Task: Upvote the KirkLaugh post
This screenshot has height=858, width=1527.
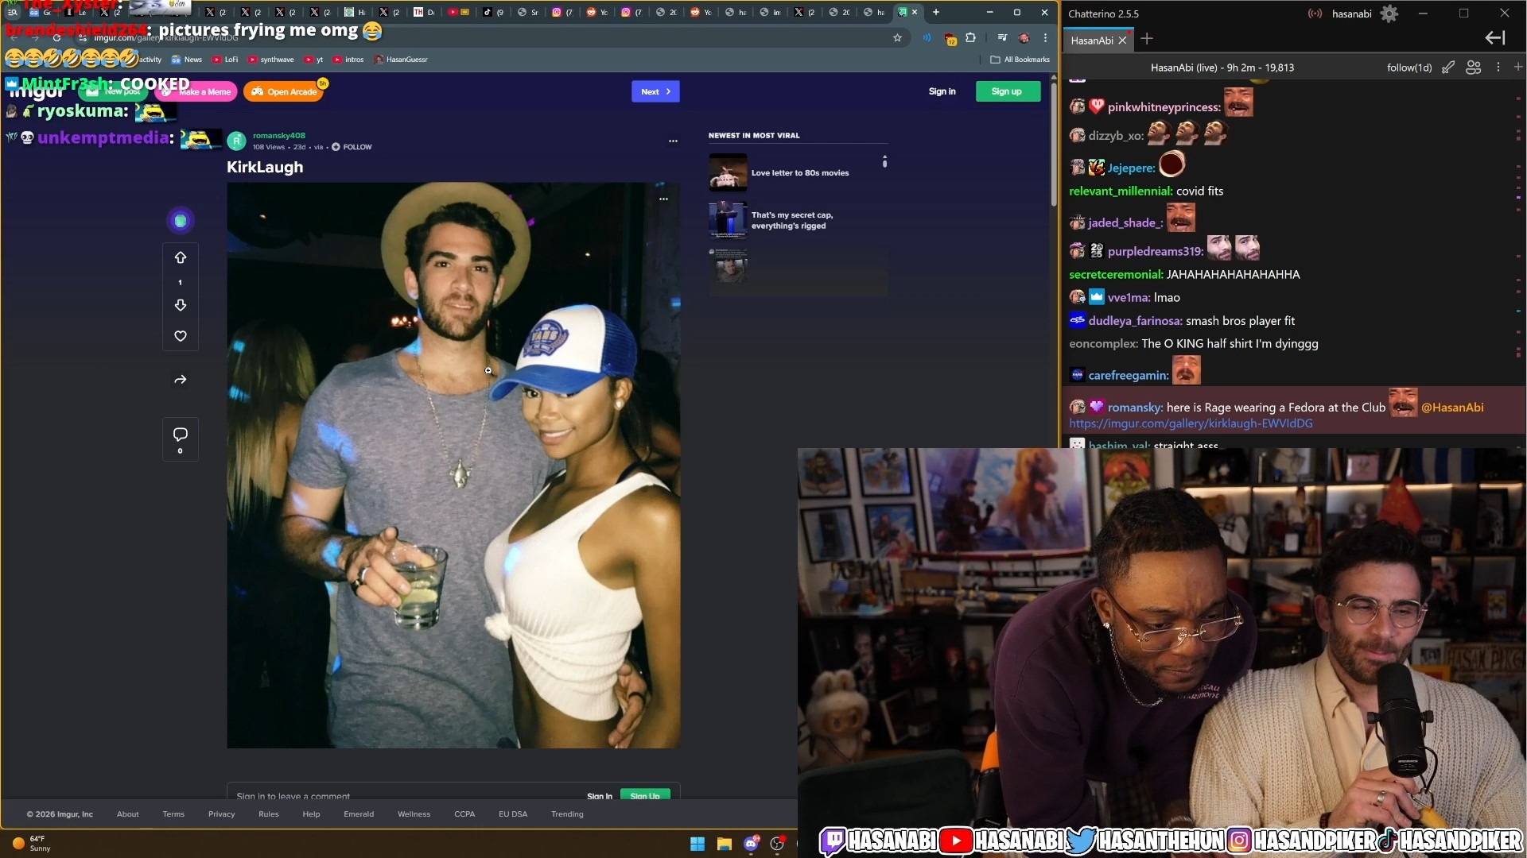Action: [x=181, y=257]
